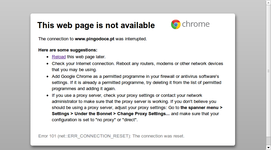Click the vertical scrollbar thumb grip
The height and width of the screenshot is (150, 271).
coord(268,71)
